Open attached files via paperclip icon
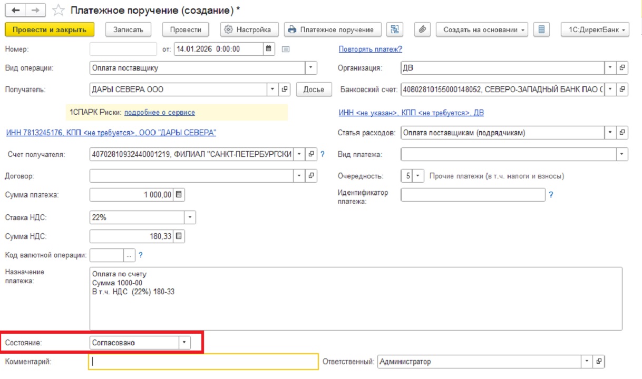 (x=422, y=29)
